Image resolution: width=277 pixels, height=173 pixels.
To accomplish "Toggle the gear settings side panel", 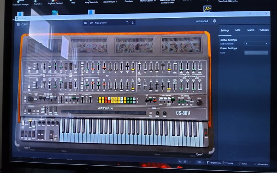I will tap(214, 21).
